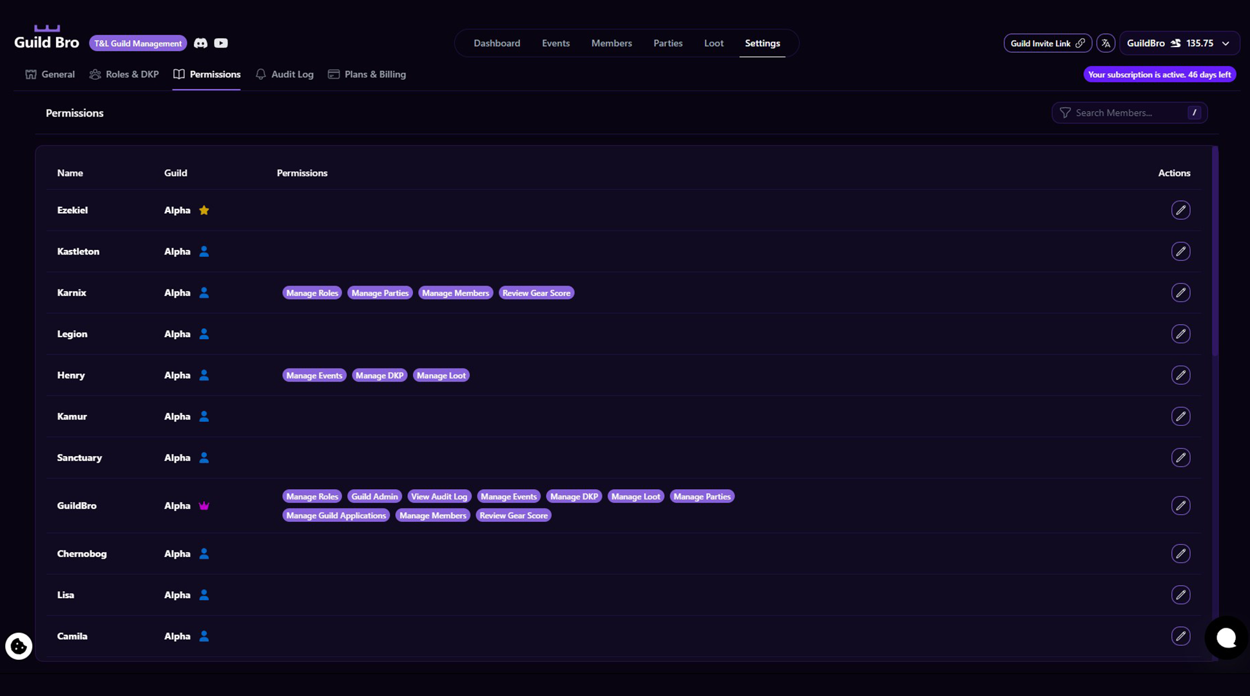Click the T&L Guild Management badge
The image size is (1250, 696).
(x=138, y=43)
